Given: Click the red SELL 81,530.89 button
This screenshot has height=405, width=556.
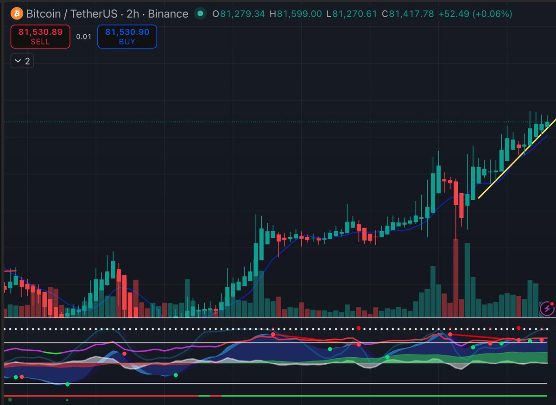Looking at the screenshot, I should (x=40, y=37).
